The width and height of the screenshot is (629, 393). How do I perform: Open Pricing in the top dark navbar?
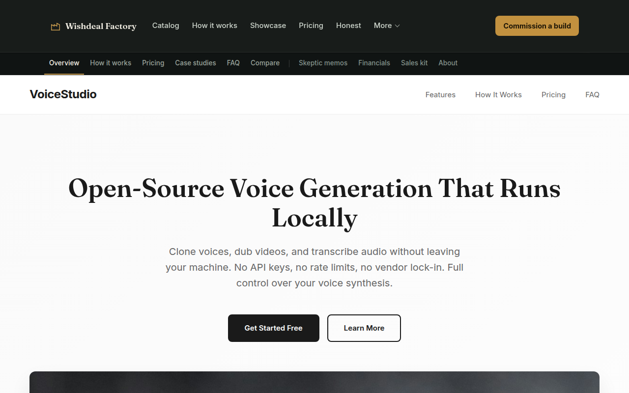tap(311, 26)
